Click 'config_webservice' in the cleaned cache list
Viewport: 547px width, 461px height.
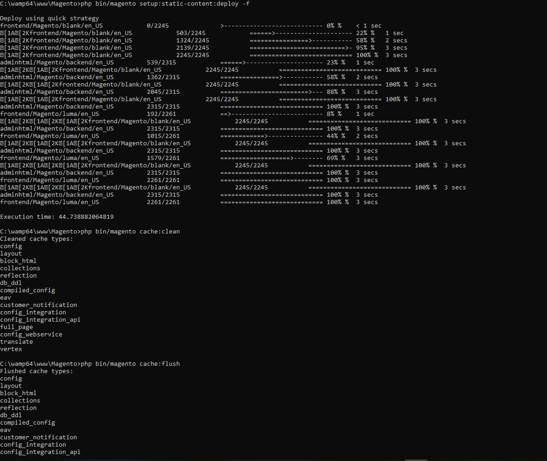pos(31,334)
